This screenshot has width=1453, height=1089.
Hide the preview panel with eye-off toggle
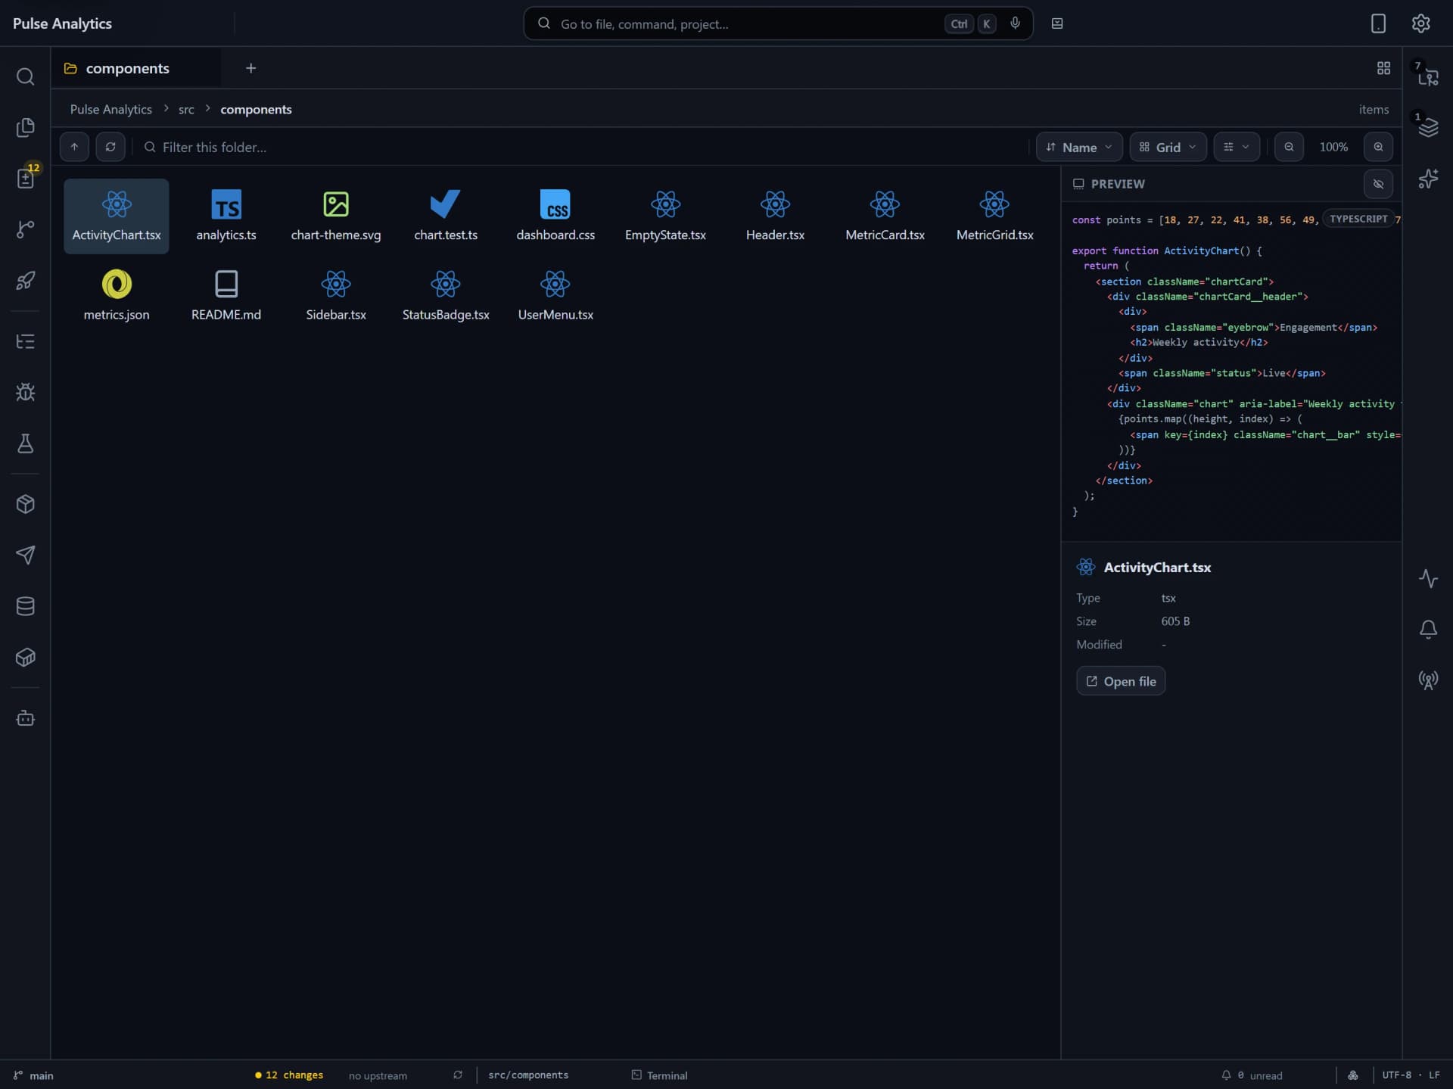pos(1378,184)
